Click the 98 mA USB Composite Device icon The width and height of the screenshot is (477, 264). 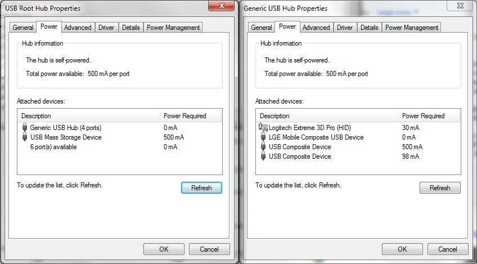click(263, 156)
